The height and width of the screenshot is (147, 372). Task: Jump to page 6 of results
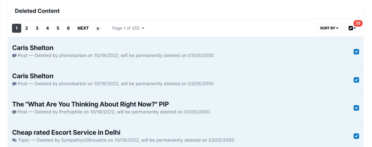click(x=68, y=28)
